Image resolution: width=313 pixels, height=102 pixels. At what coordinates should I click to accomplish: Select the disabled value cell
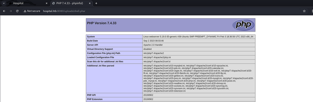coord(199,49)
